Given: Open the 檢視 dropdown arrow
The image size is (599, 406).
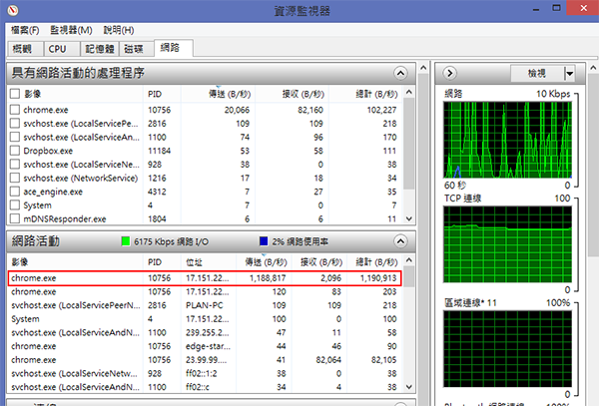Looking at the screenshot, I should coord(569,73).
